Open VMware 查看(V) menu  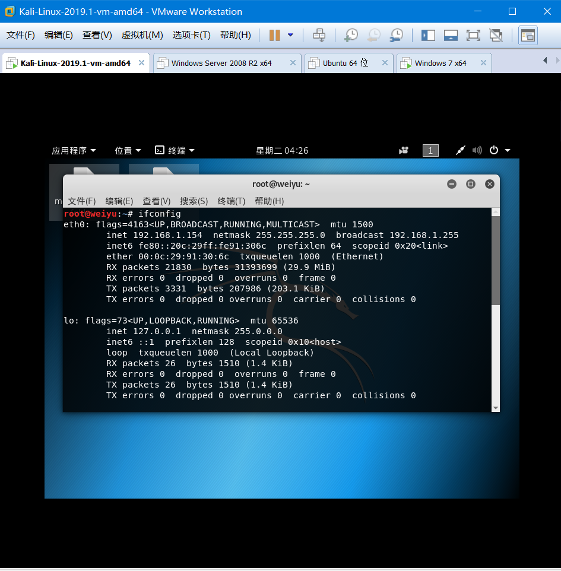tap(97, 35)
